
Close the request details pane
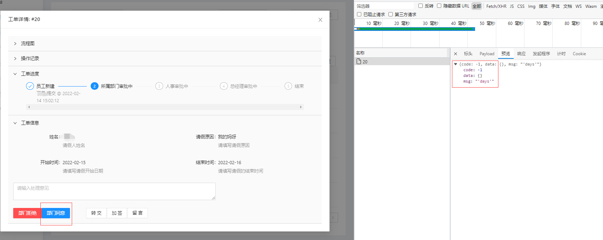pos(456,54)
